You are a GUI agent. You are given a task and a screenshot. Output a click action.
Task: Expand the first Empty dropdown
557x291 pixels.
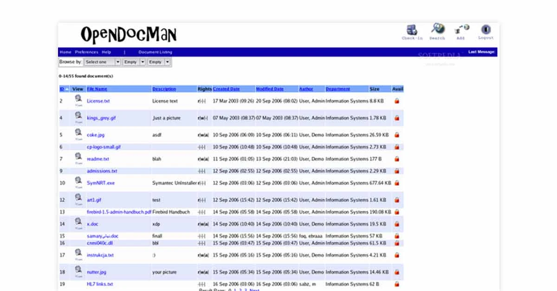[133, 62]
